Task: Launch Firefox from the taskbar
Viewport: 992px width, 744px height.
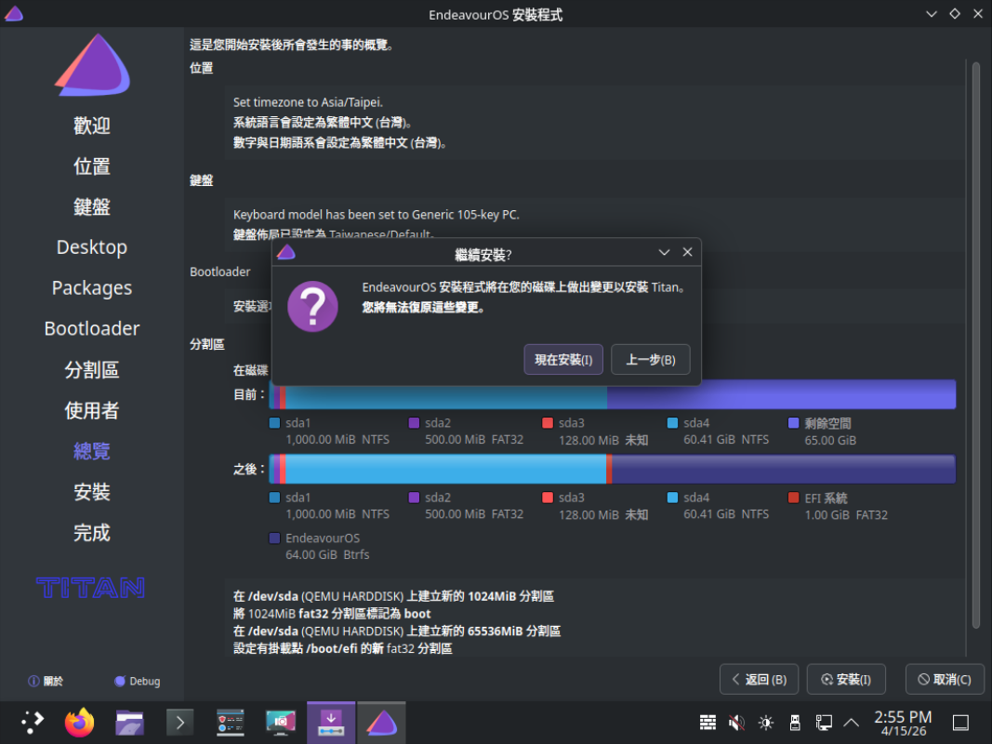Action: (x=80, y=722)
